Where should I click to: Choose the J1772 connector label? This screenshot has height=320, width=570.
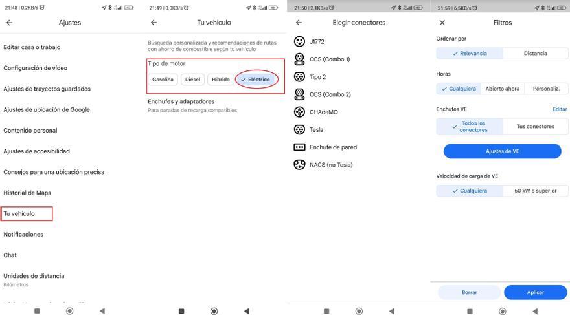click(317, 42)
